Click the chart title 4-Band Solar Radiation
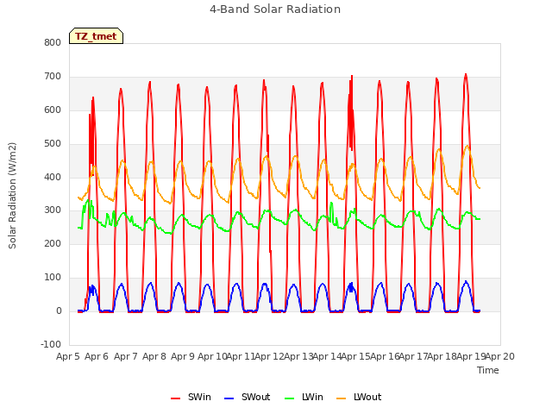Screen dimensions: 552x414 (275, 9)
